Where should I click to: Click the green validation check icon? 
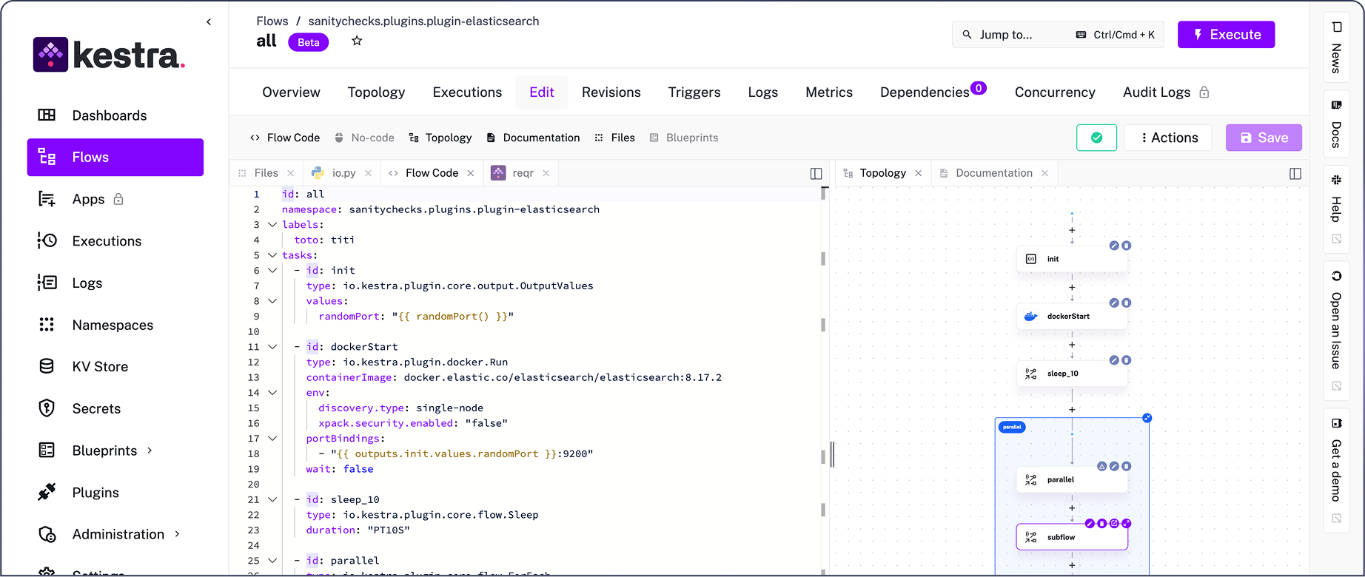pos(1096,138)
